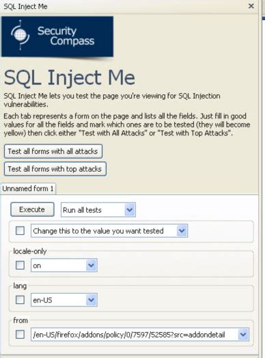The height and width of the screenshot is (358, 265).
Task: Close the SQL Inject Me sidebar
Action: click(251, 6)
